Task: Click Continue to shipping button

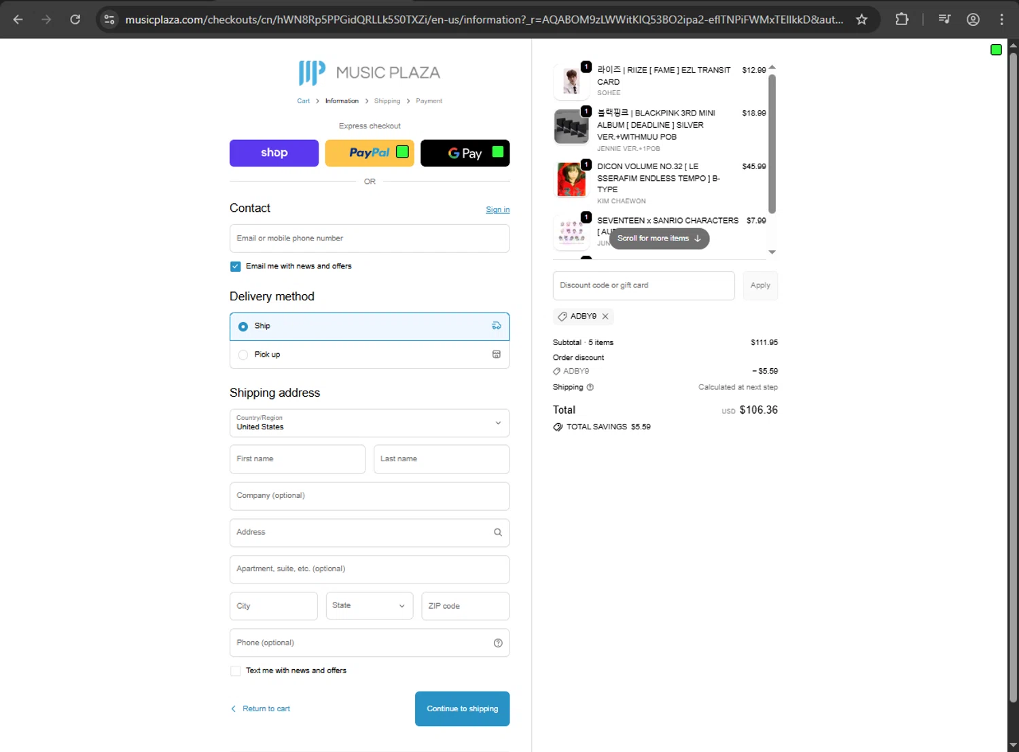Action: pos(462,709)
